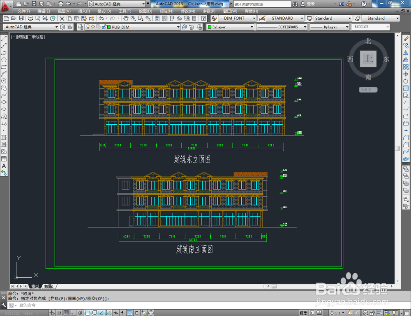
Task: Toggle 3D Object Snap in status bar
Action: point(95,313)
